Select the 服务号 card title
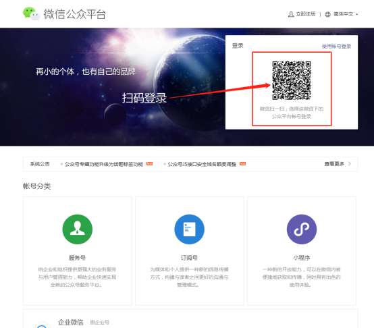The height and width of the screenshot is (328, 374). (x=77, y=258)
